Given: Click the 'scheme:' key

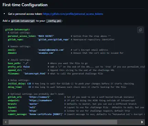Looking at the screenshot, I should pos(12,111).
